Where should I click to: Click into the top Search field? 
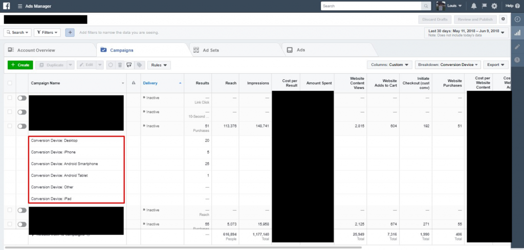(371, 6)
